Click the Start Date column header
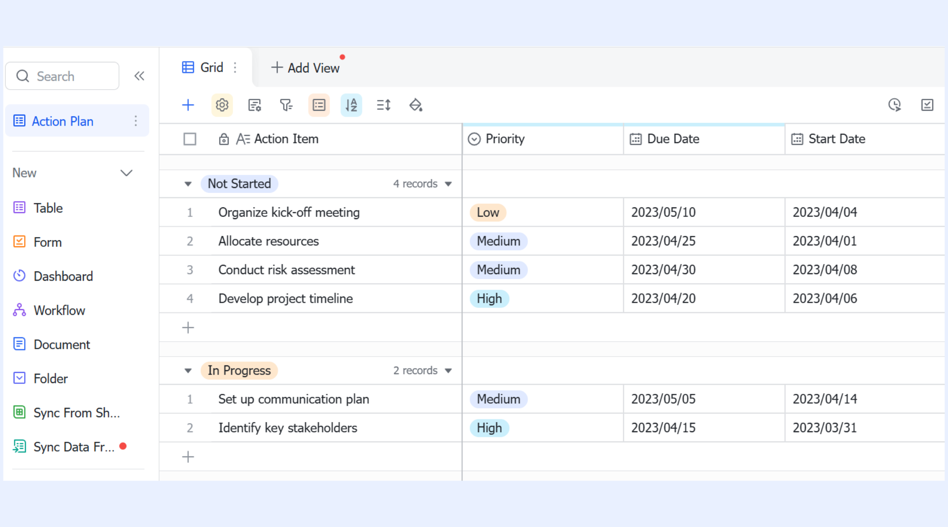Image resolution: width=948 pixels, height=527 pixels. [865, 139]
